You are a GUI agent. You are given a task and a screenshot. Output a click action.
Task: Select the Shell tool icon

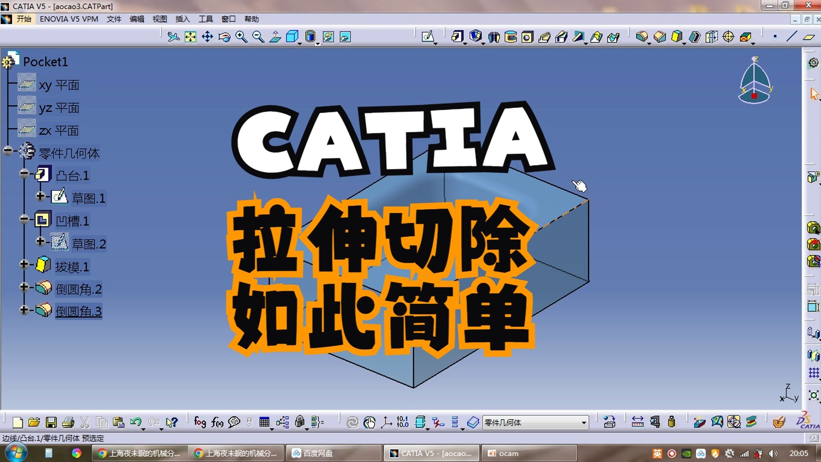[x=694, y=37]
